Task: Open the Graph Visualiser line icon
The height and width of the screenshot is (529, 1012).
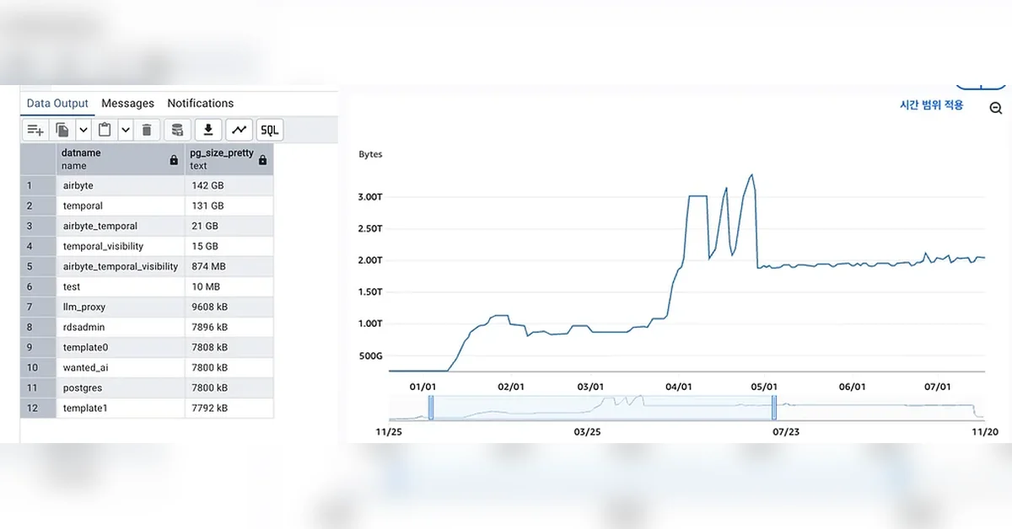Action: [x=240, y=130]
